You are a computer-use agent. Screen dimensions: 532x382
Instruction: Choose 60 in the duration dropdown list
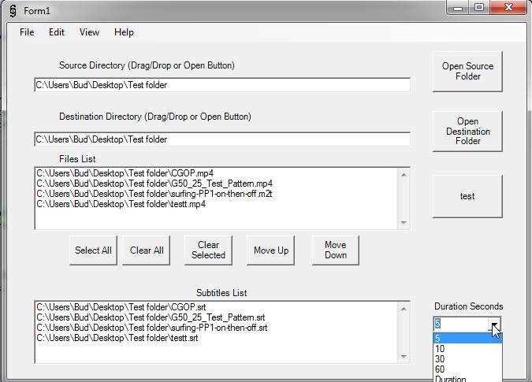[x=467, y=369]
